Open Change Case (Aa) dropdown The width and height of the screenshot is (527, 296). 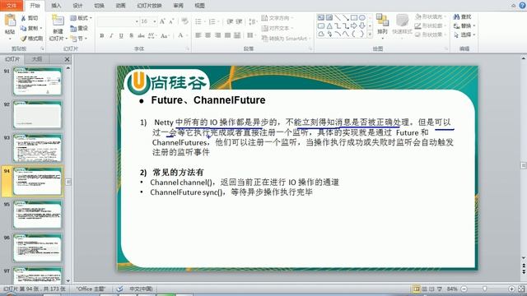click(165, 35)
